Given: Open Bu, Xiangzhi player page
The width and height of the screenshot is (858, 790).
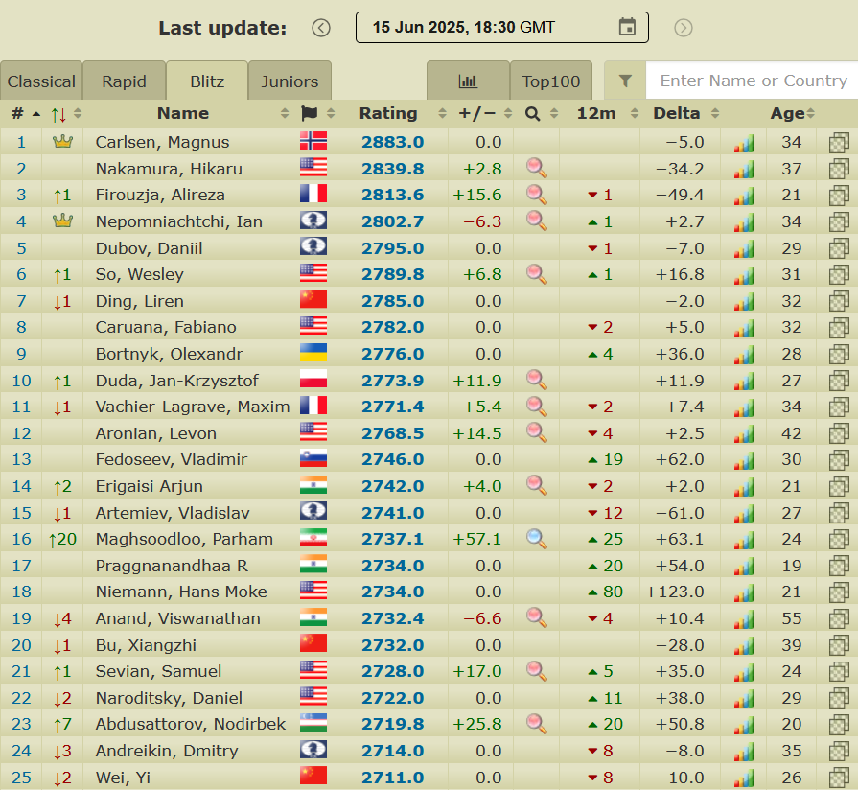Looking at the screenshot, I should point(146,645).
